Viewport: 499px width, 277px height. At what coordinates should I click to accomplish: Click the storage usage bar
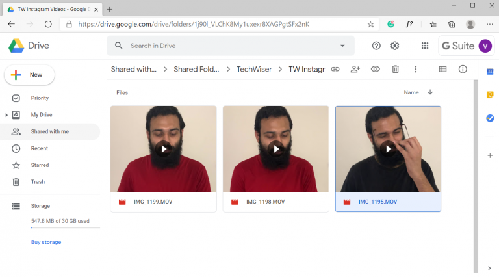[x=60, y=228]
